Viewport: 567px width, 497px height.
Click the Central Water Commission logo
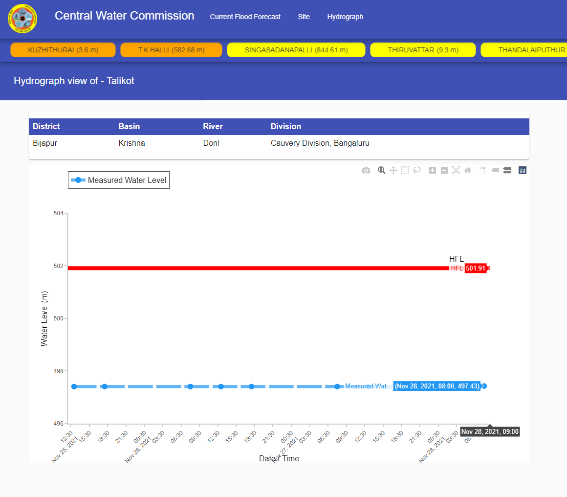(22, 18)
